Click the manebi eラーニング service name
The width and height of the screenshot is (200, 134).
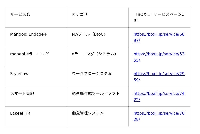pyautogui.click(x=29, y=54)
